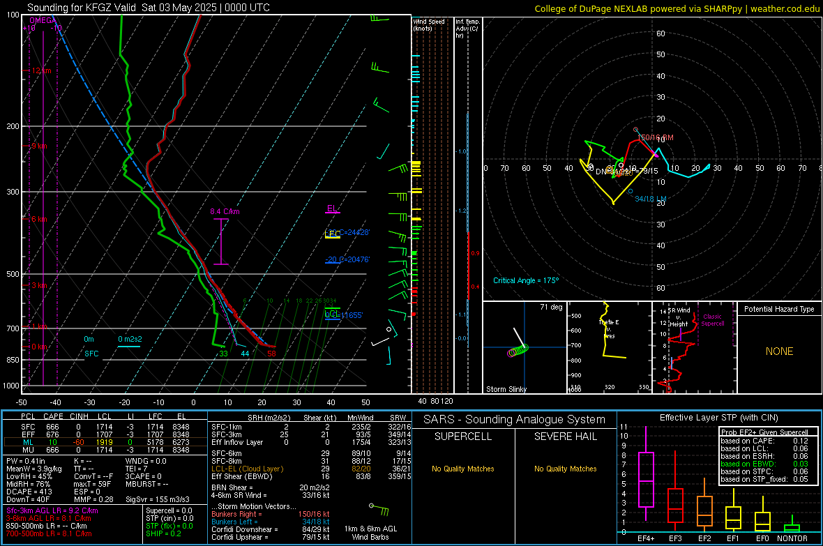Click the 'Potential Hazard Type' header
This screenshot has height=546, width=823.
click(779, 309)
